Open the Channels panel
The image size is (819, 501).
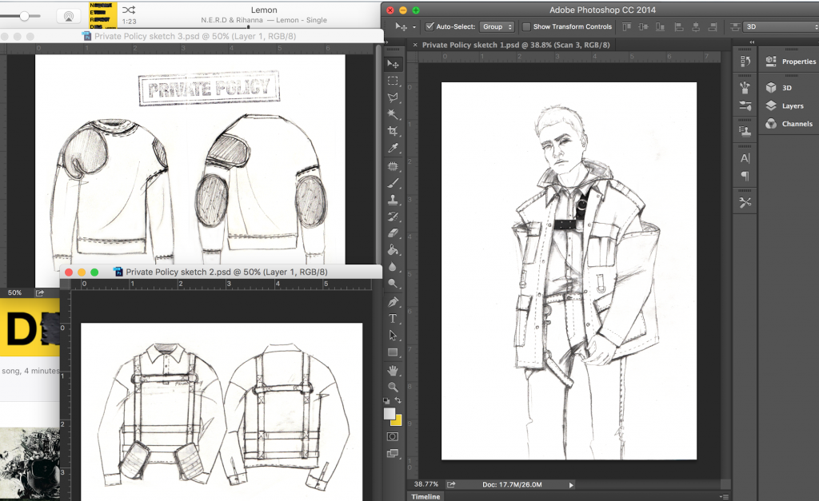point(796,124)
